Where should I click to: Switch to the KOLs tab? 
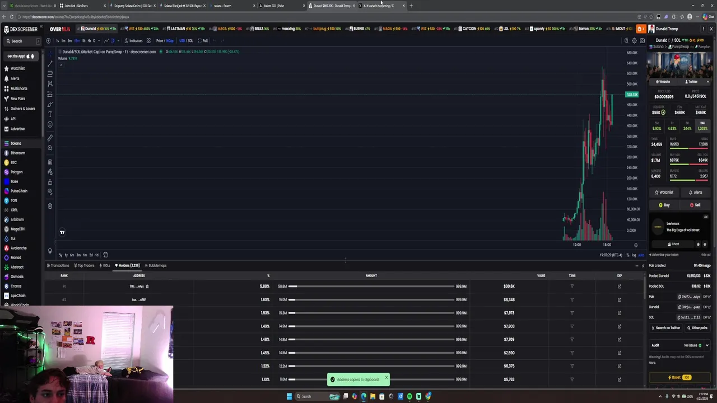click(x=105, y=265)
